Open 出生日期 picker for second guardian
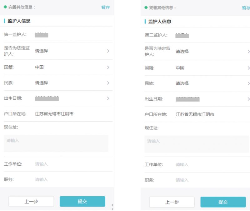The height and width of the screenshot is (211, 250). click(x=197, y=99)
